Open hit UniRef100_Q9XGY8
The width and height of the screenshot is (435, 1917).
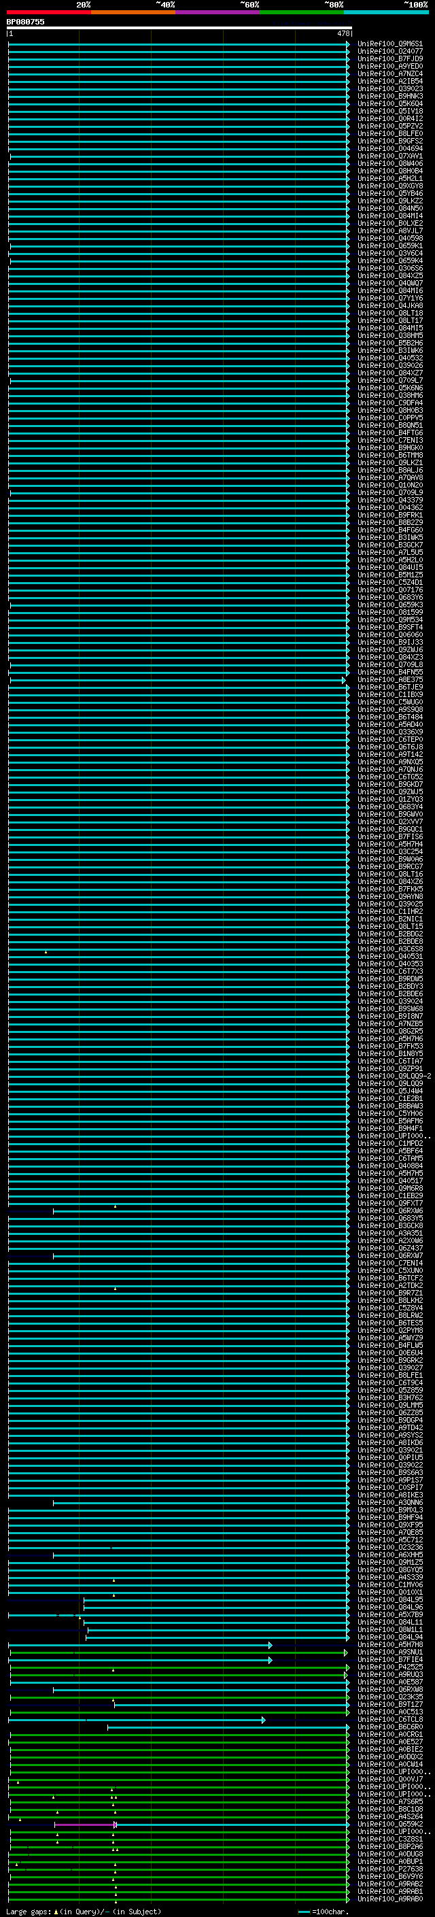coord(390,186)
